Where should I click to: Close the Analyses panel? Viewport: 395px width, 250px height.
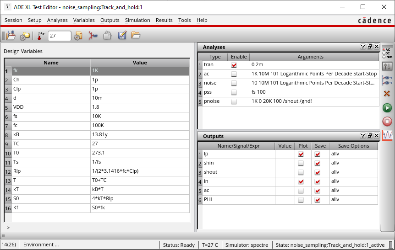377,47
